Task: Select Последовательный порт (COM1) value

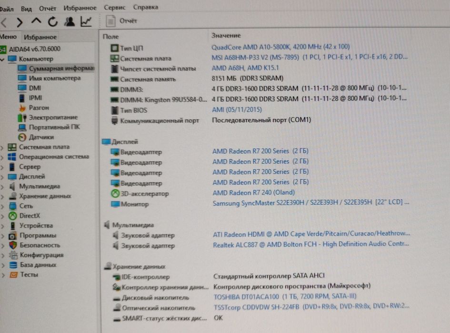Action: pos(261,120)
